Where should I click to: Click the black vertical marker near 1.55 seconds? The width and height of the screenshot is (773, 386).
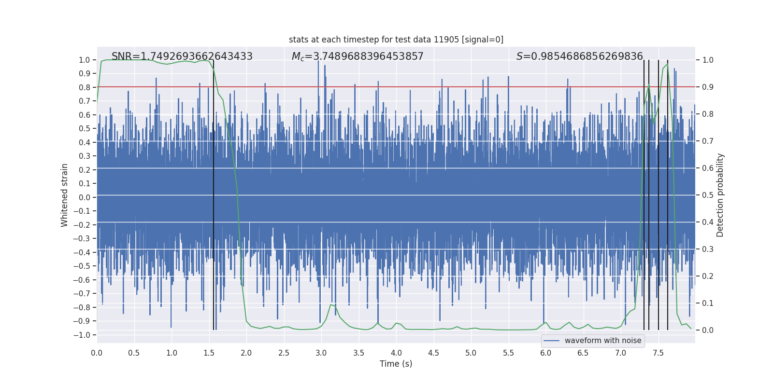click(214, 195)
